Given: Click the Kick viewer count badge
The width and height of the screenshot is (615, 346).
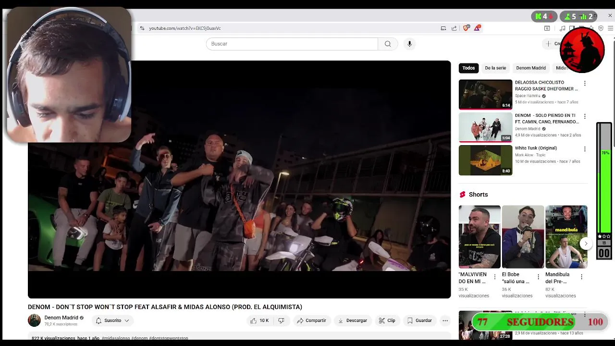Looking at the screenshot, I should tap(543, 16).
